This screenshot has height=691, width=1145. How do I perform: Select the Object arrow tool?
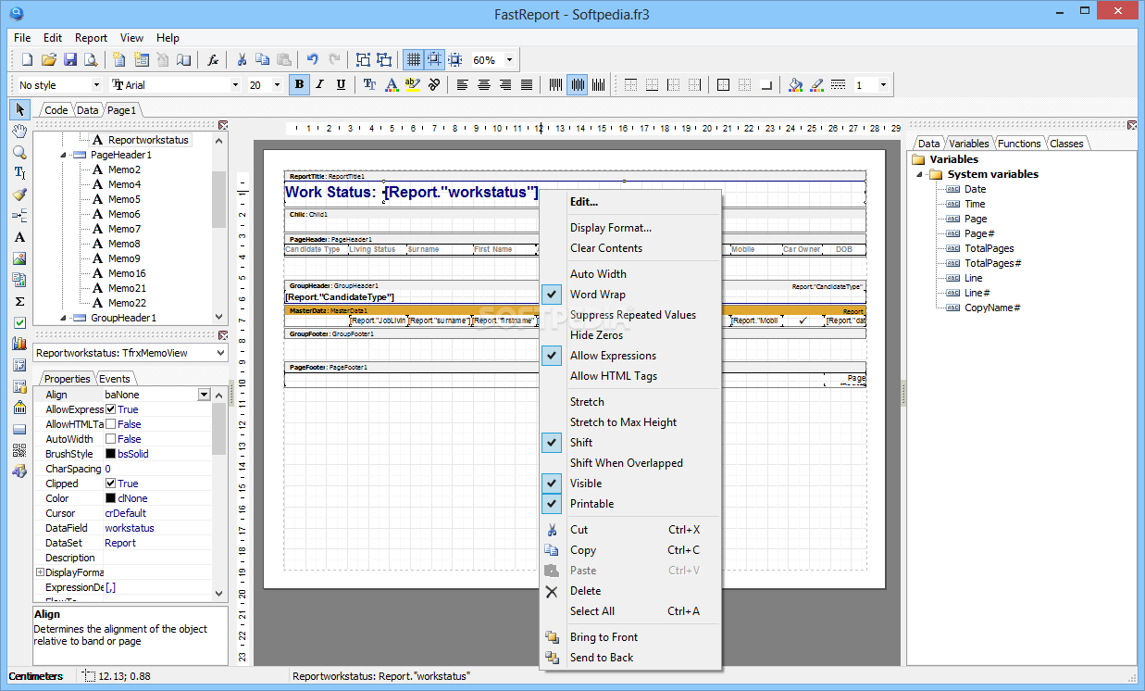(x=19, y=109)
